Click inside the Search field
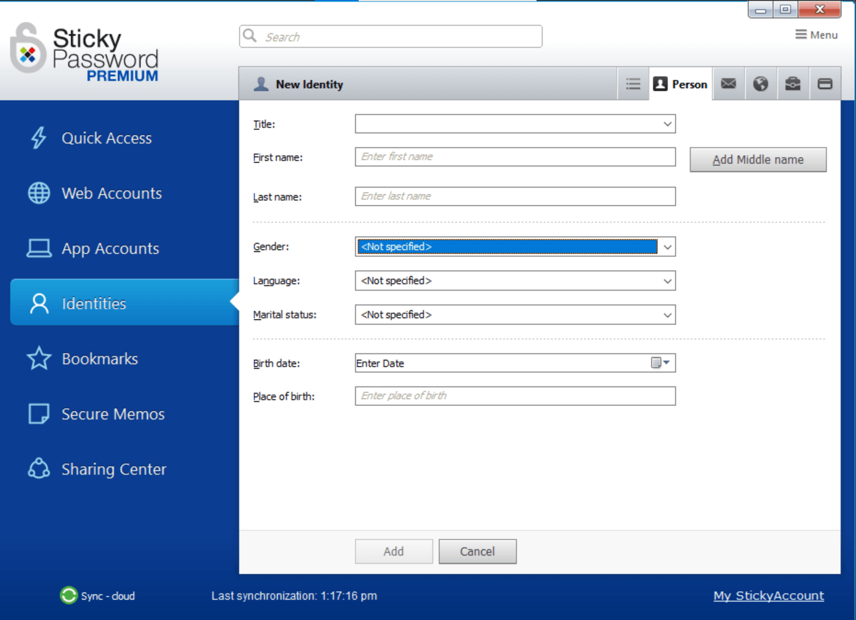This screenshot has height=620, width=856. 391,36
